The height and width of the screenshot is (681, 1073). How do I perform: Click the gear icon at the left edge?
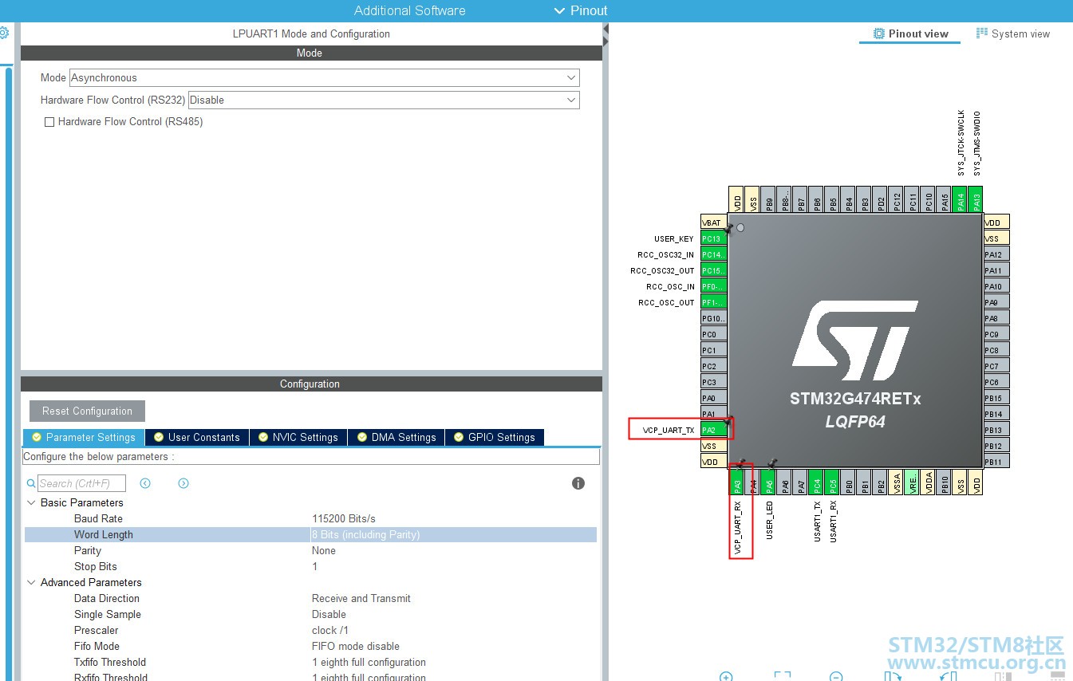(x=3, y=33)
